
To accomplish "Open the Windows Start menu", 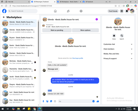I will 2,109.
